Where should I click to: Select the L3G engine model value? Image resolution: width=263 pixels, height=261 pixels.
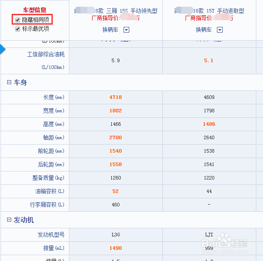click(115, 235)
